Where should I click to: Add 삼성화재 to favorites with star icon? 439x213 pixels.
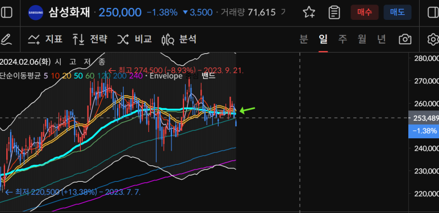[309, 12]
